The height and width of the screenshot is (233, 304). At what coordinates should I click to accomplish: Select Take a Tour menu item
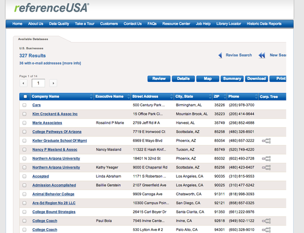click(84, 24)
